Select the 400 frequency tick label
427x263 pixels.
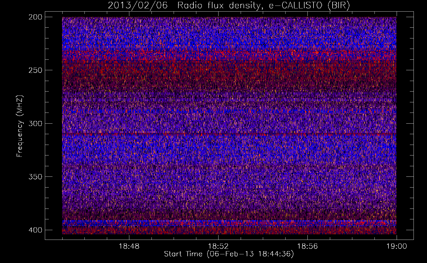coord(35,230)
